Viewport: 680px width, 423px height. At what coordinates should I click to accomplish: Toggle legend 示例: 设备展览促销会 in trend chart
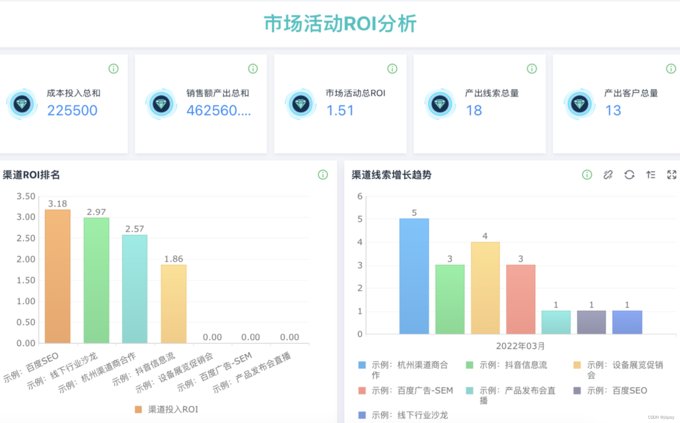618,370
